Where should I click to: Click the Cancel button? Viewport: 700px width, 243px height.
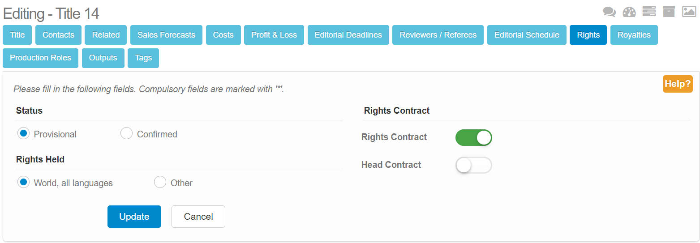click(x=198, y=217)
